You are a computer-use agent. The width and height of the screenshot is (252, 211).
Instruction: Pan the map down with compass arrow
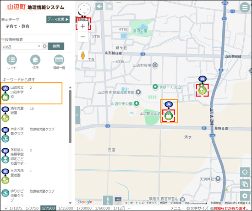[84, 13]
